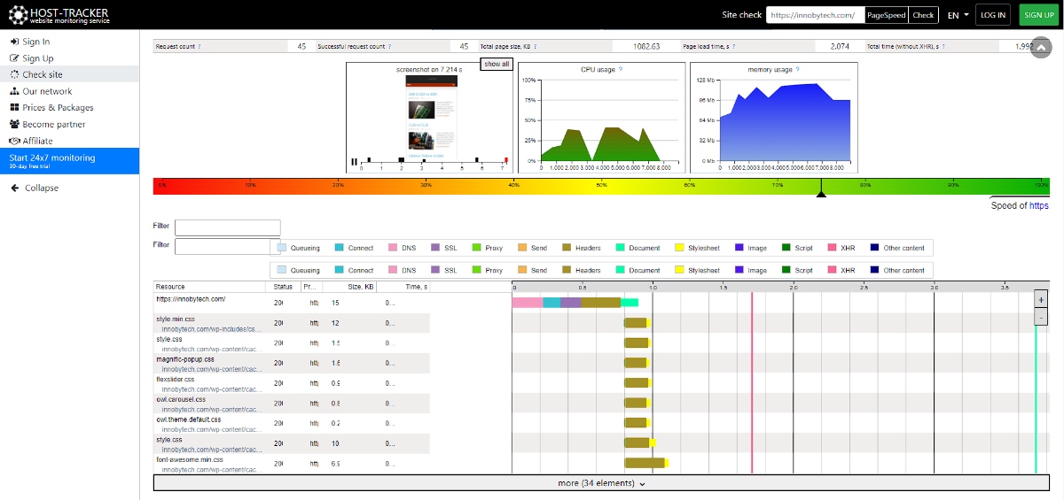Click the show all button above the screenshot
The height and width of the screenshot is (500, 1064).
point(496,64)
